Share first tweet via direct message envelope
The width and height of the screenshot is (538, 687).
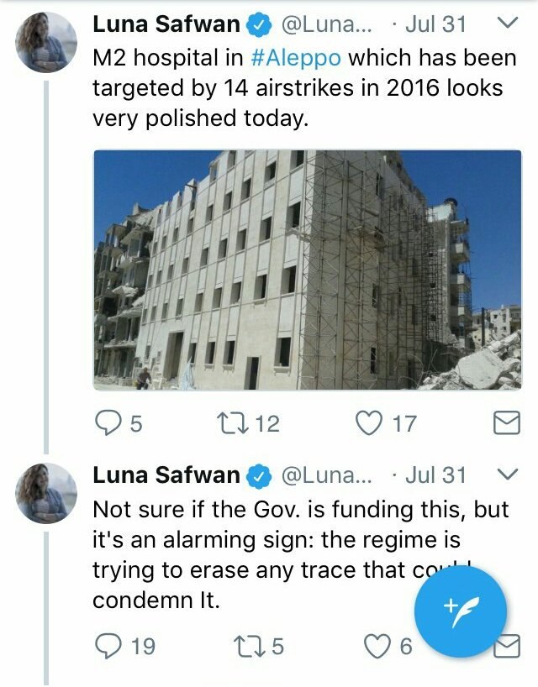point(506,422)
